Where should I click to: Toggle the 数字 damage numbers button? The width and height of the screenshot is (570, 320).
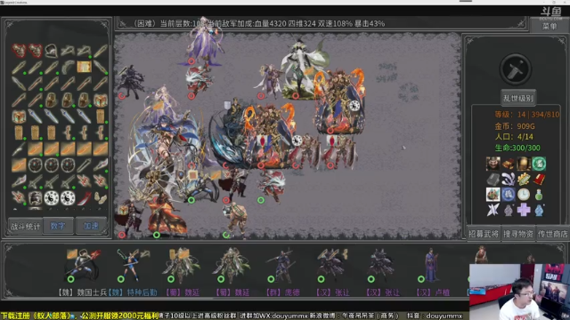(58, 226)
